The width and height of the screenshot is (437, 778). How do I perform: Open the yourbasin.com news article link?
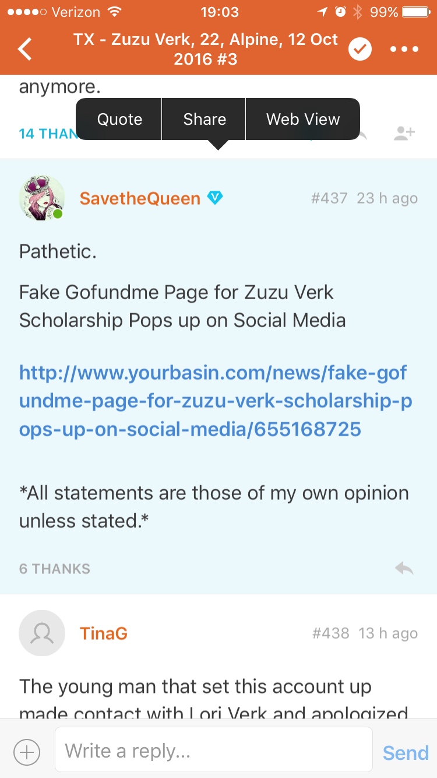pyautogui.click(x=213, y=401)
